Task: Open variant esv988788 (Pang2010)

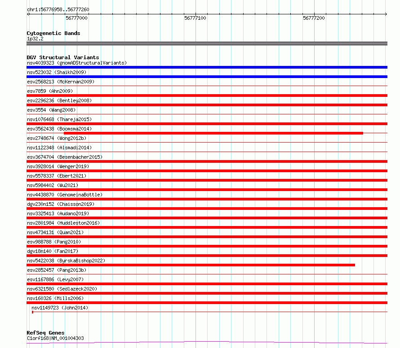Action: tap(54, 242)
